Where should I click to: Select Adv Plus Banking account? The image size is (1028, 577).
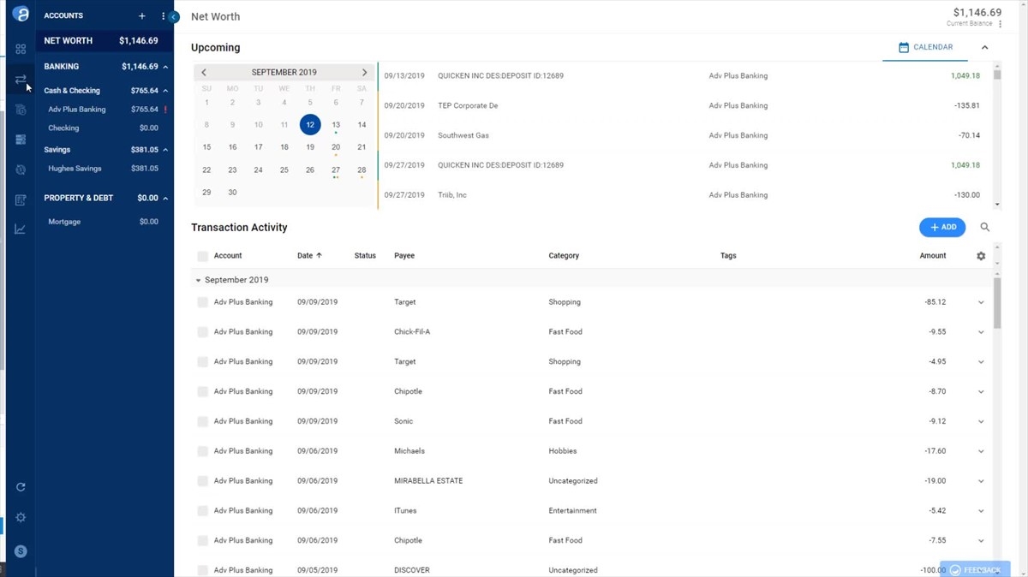(77, 110)
